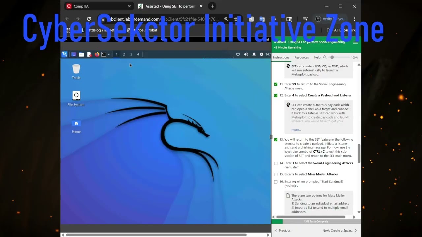Close the Assisted - Using SET tab
The image size is (422, 237).
click(201, 6)
